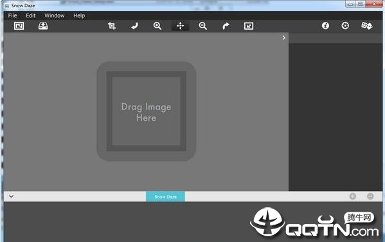Click the fit image to view icon

[249, 26]
